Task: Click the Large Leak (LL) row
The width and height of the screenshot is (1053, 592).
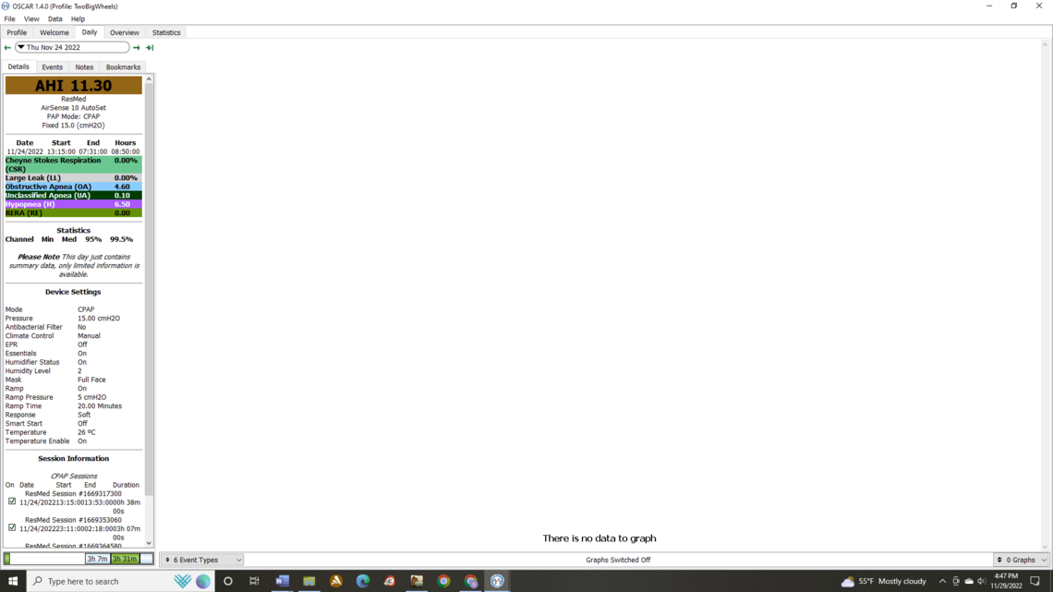Action: 73,178
